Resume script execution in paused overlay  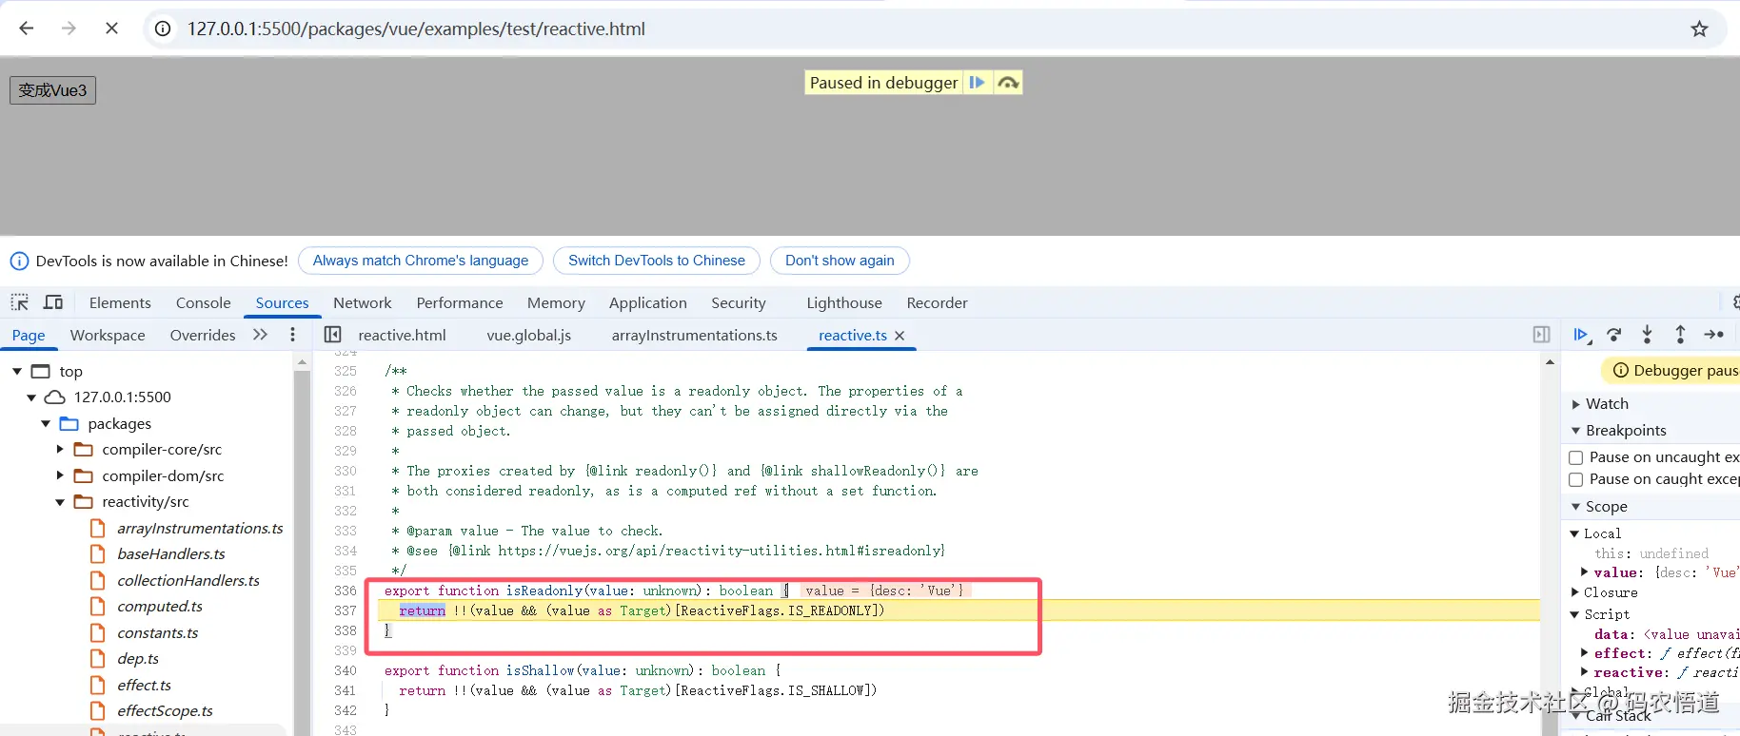point(978,83)
